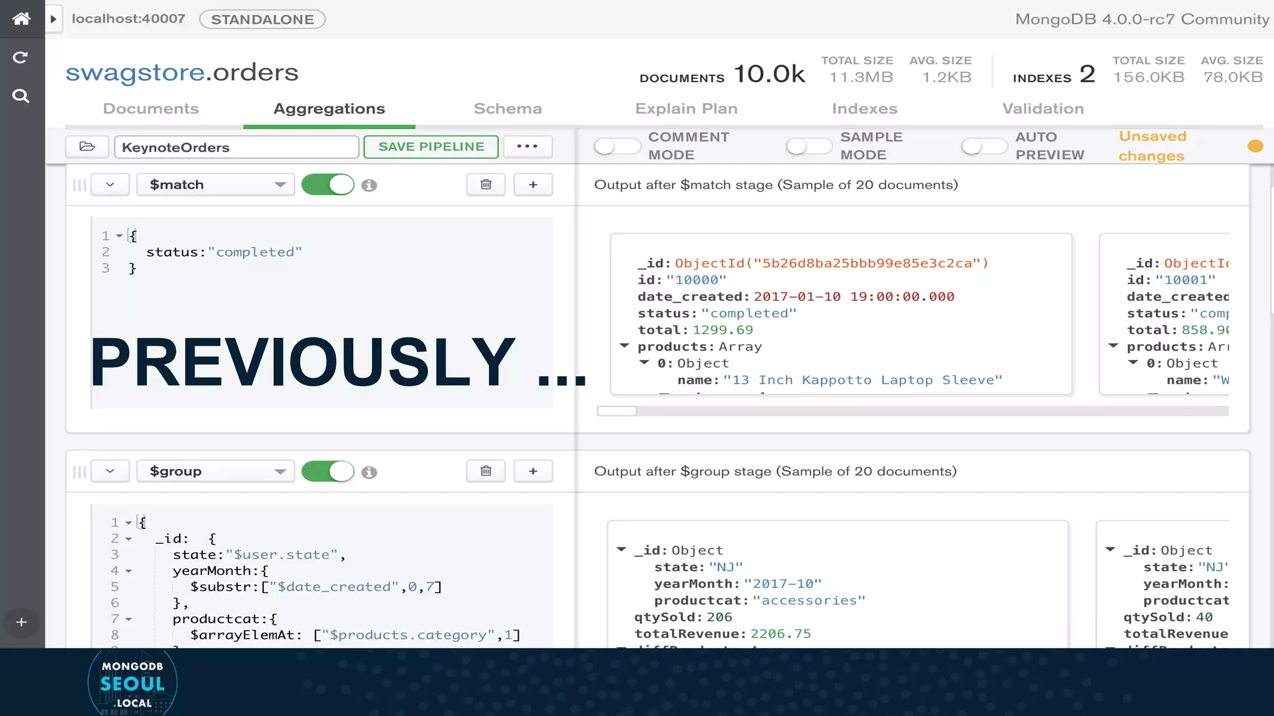Image resolution: width=1274 pixels, height=716 pixels.
Task: Enable Comment Mode toggle
Action: click(x=616, y=146)
